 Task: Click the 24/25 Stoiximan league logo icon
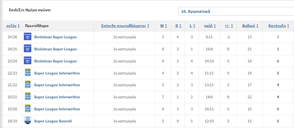click(28, 49)
